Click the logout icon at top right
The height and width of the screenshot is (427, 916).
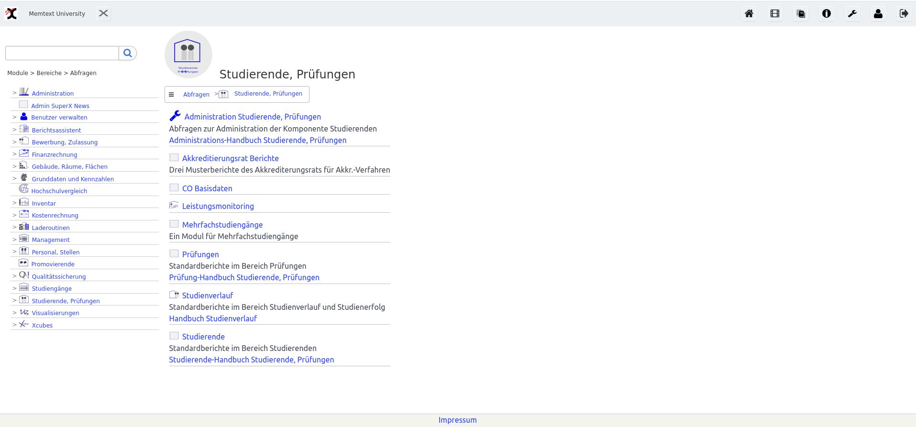pos(904,14)
